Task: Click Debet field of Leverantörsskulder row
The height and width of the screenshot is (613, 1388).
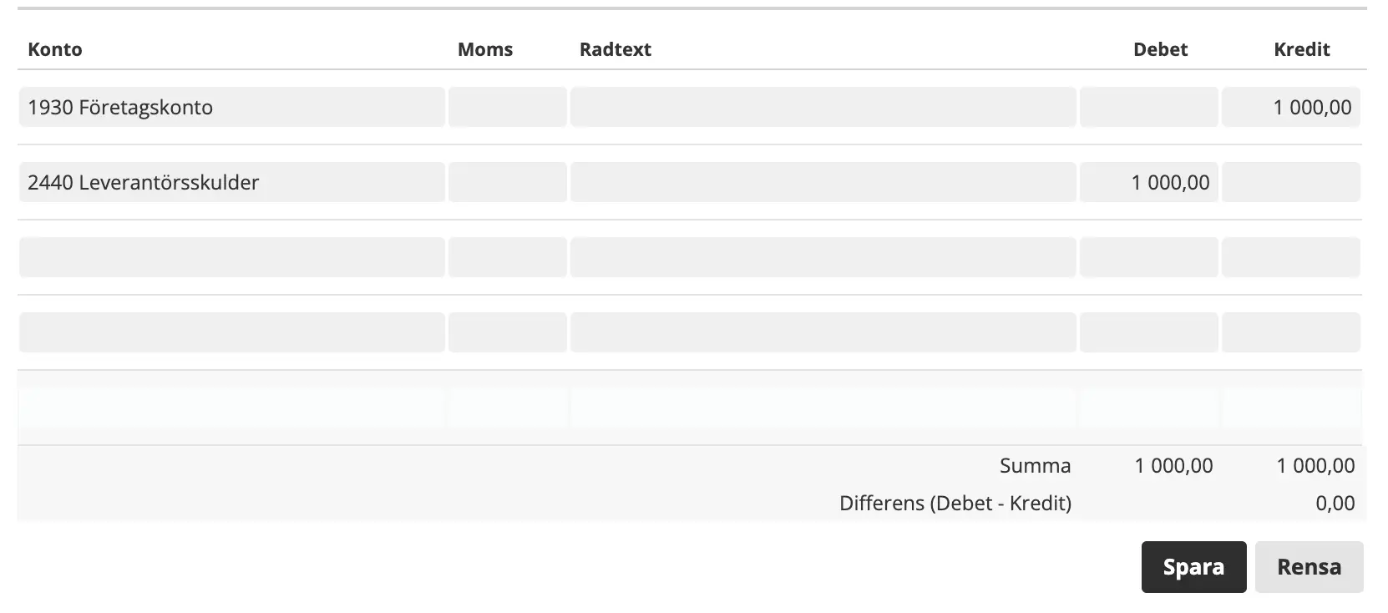Action: [x=1148, y=182]
